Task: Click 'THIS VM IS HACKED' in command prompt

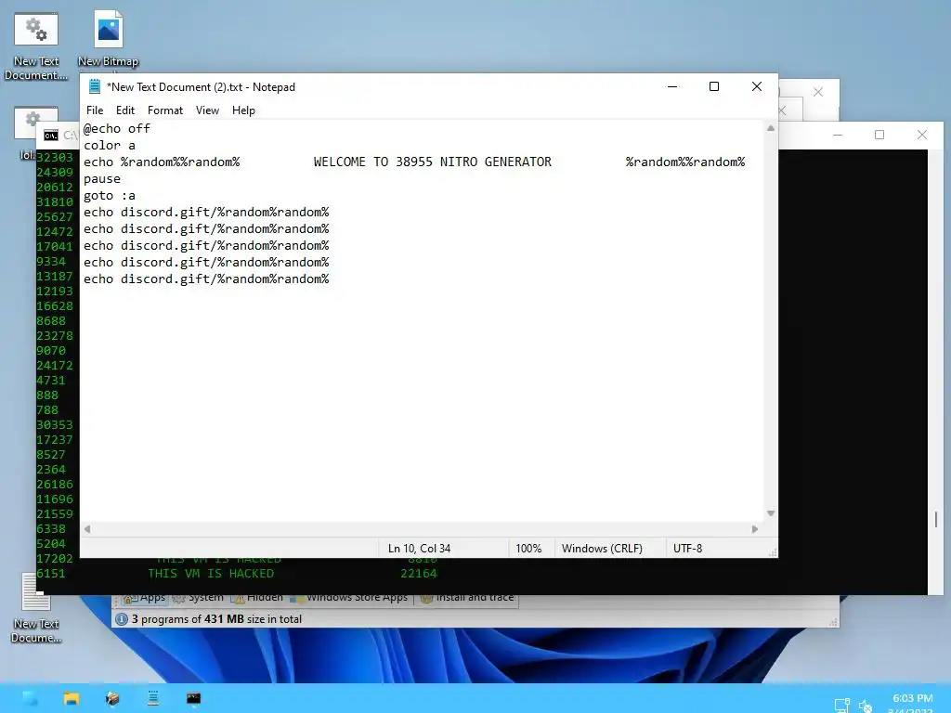Action: click(211, 574)
